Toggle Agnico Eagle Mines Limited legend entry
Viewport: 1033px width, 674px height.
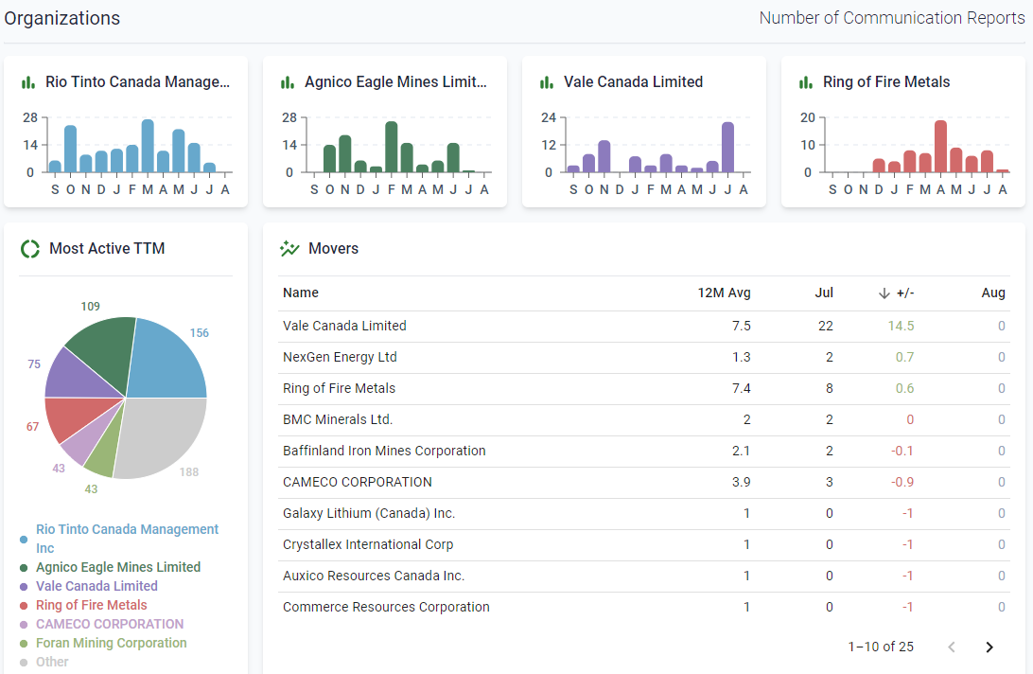(118, 567)
